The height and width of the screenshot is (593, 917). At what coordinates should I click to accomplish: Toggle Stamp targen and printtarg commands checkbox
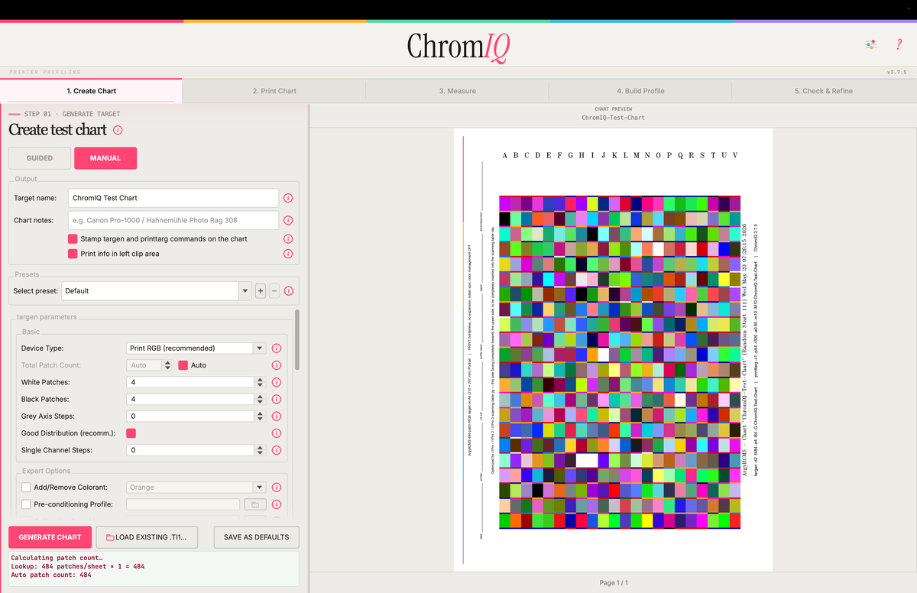click(73, 239)
